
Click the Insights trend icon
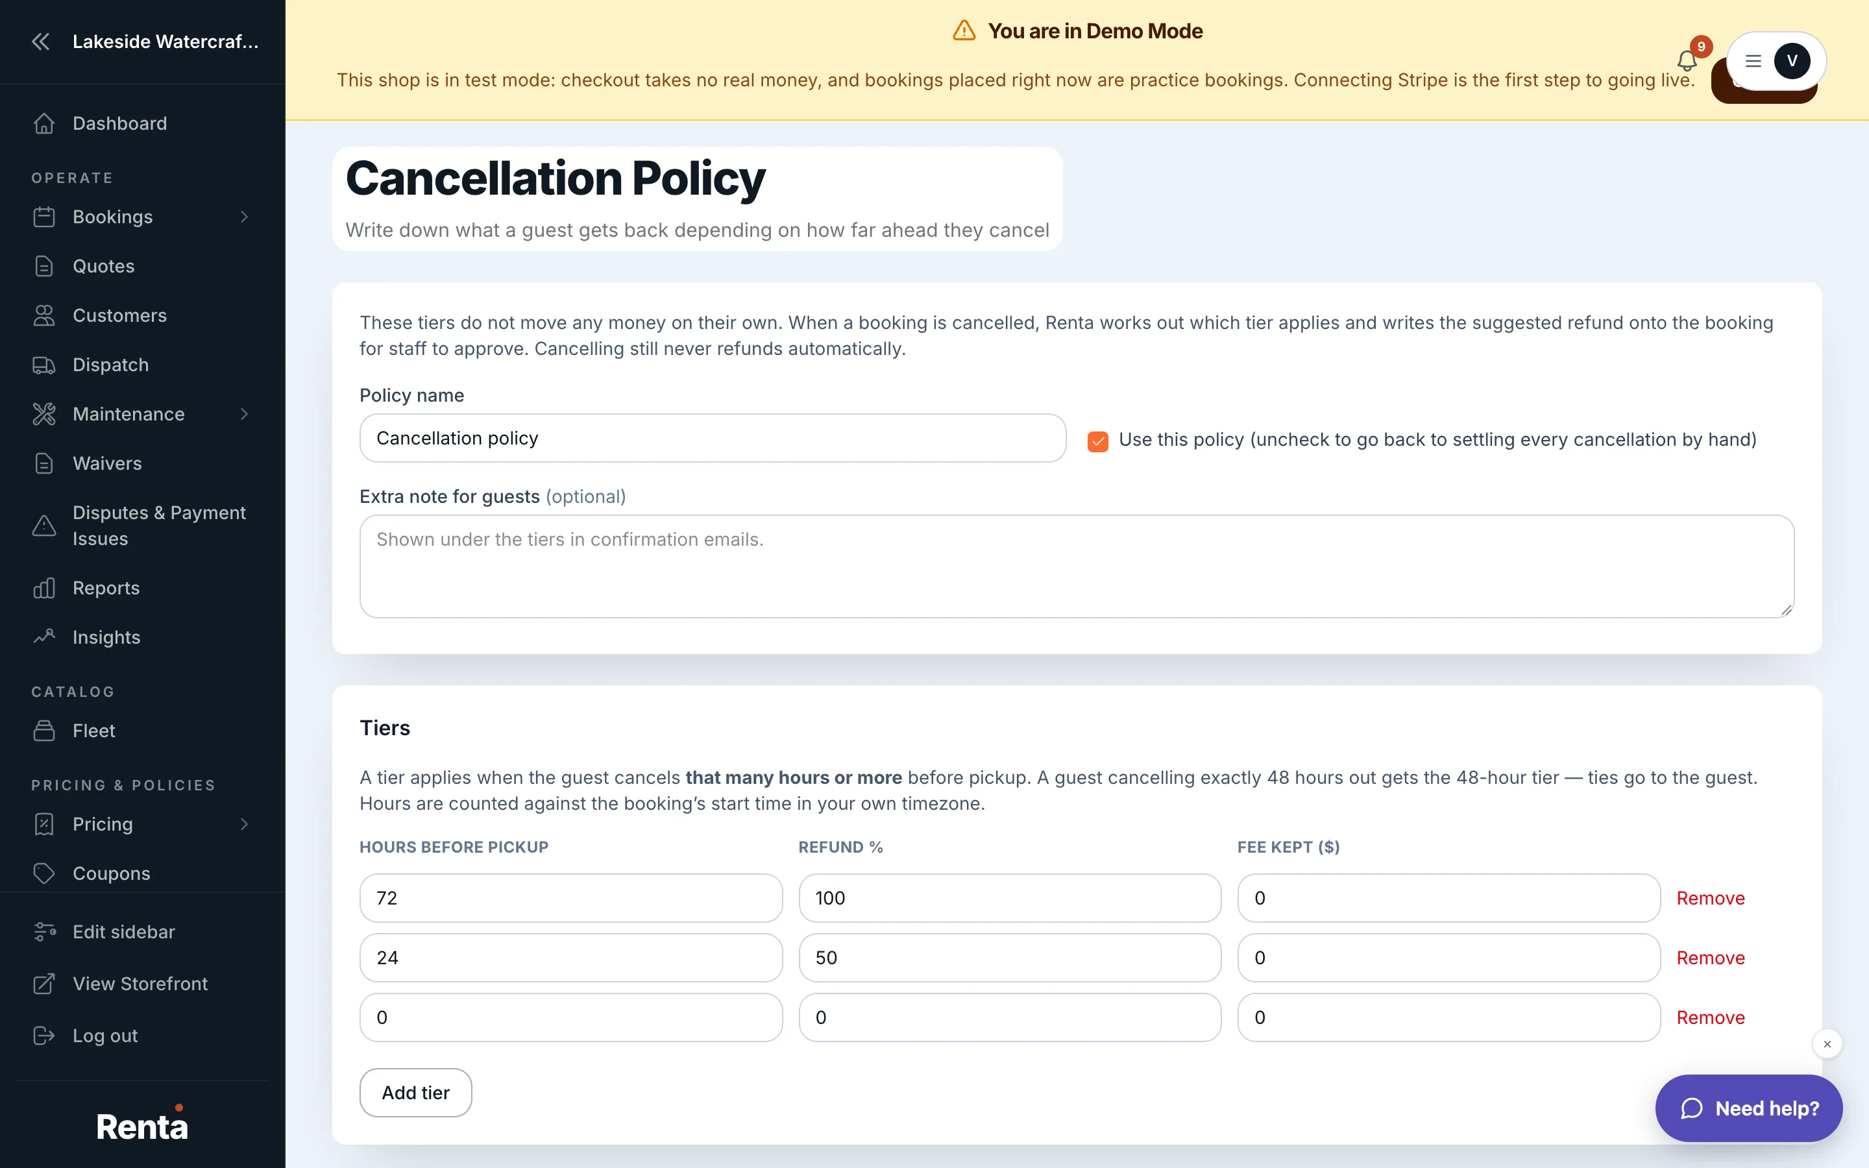coord(44,637)
